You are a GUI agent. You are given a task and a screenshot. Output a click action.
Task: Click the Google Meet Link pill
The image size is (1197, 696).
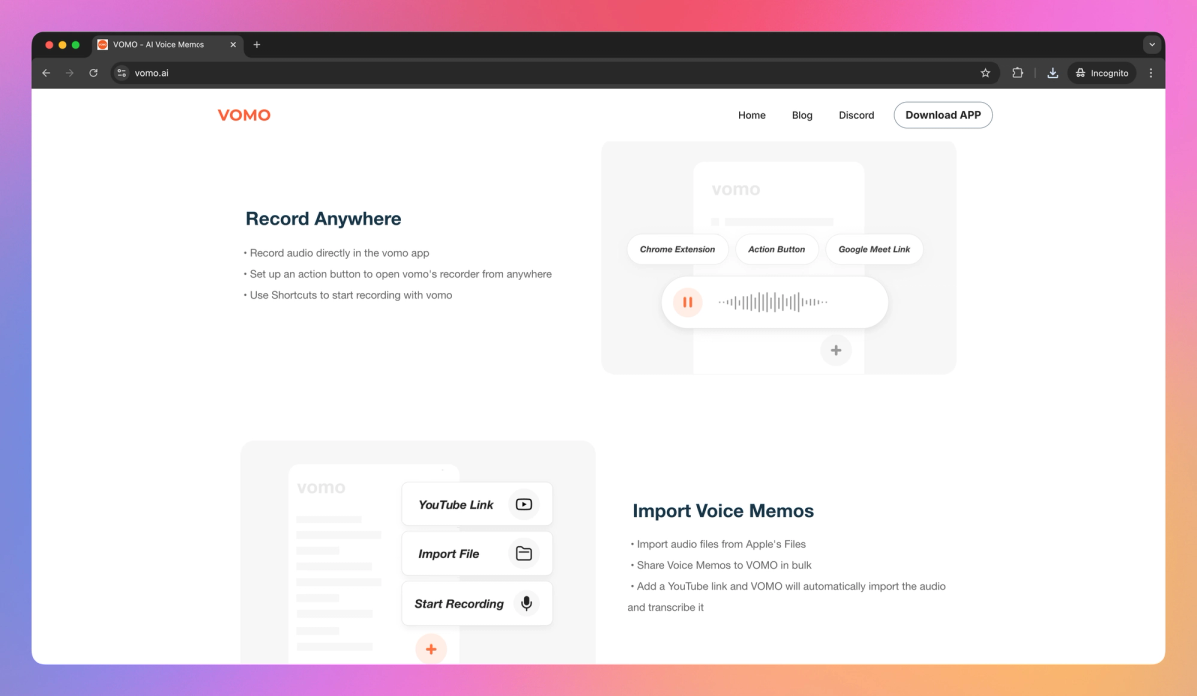874,249
